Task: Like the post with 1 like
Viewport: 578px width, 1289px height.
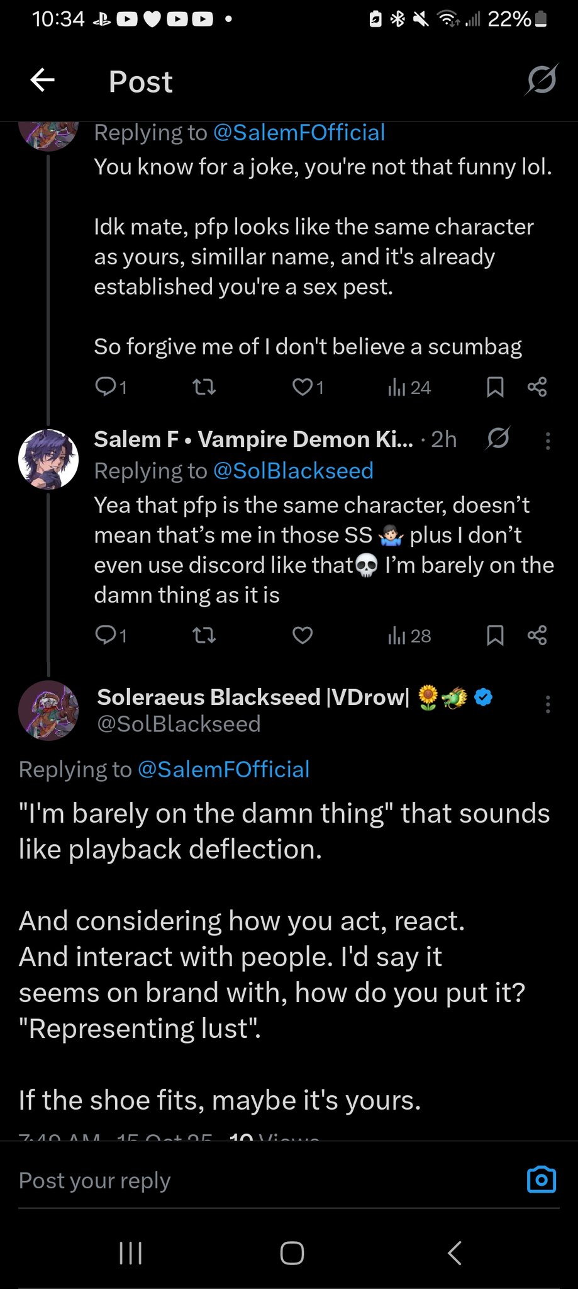Action: click(303, 386)
